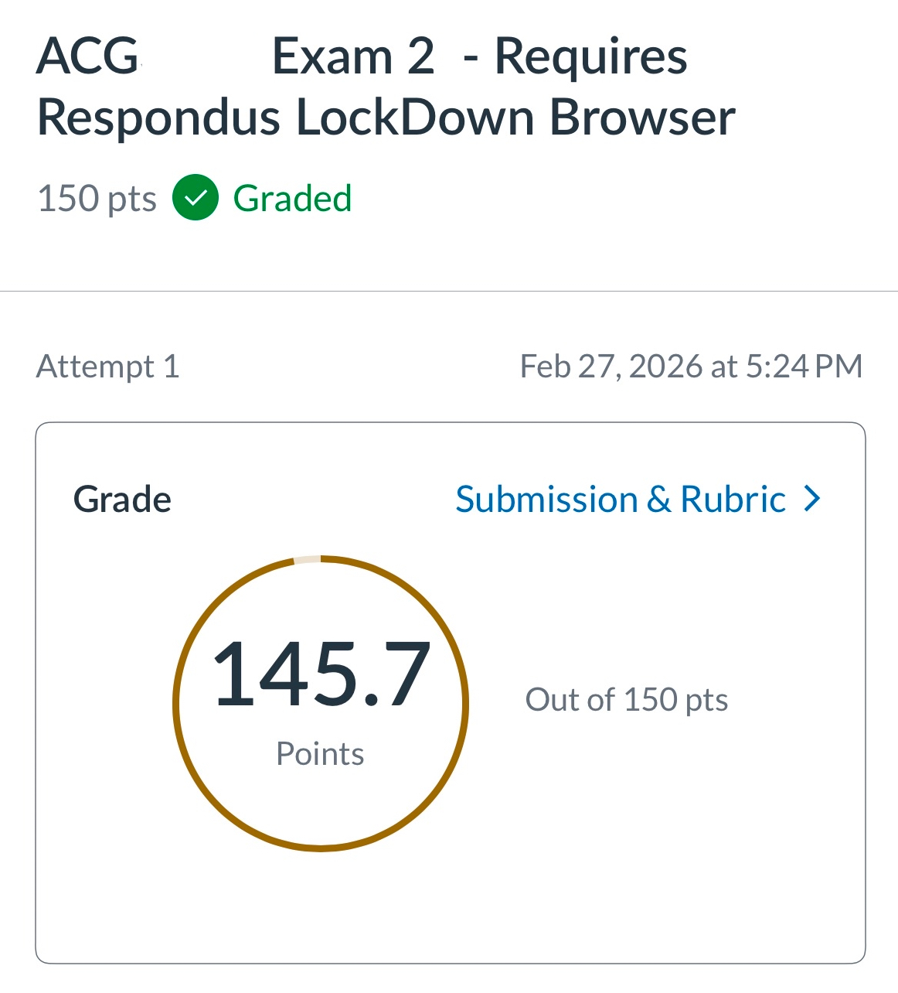The image size is (898, 993).
Task: Click the ACG course code in title
Action: click(87, 57)
